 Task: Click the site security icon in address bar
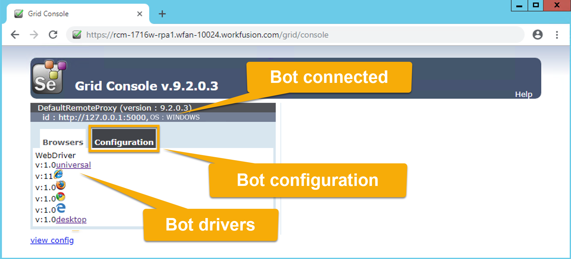(x=77, y=34)
